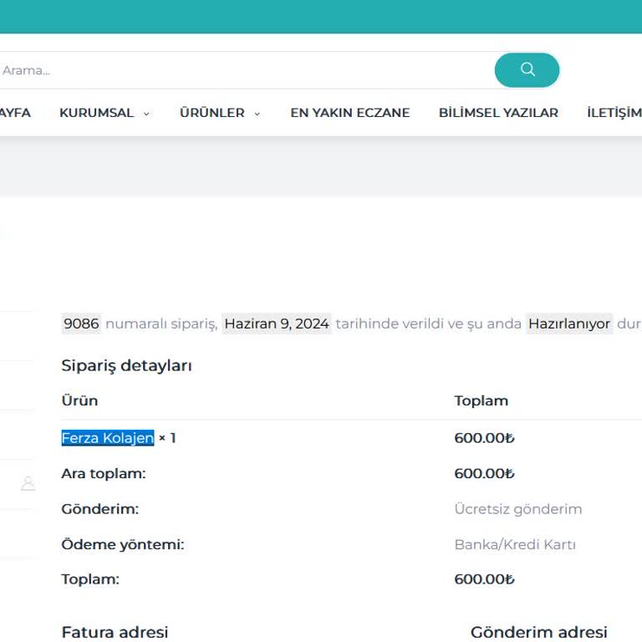Open the ÜRÜNLER menu item

(211, 113)
